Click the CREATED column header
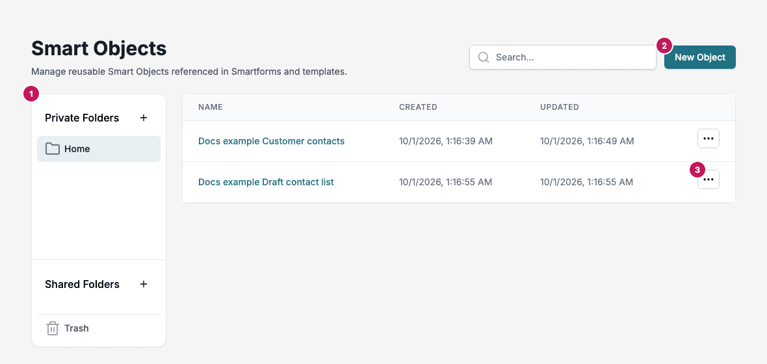 (418, 107)
